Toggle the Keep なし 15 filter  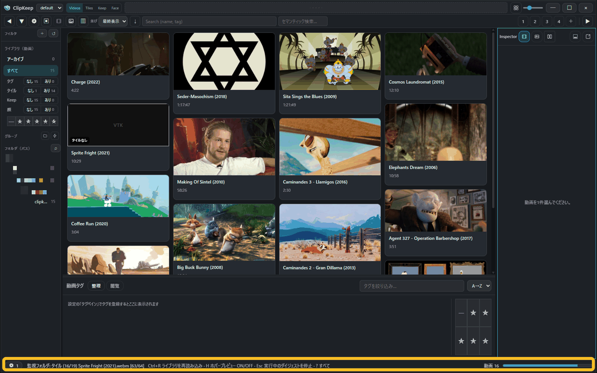pos(32,100)
